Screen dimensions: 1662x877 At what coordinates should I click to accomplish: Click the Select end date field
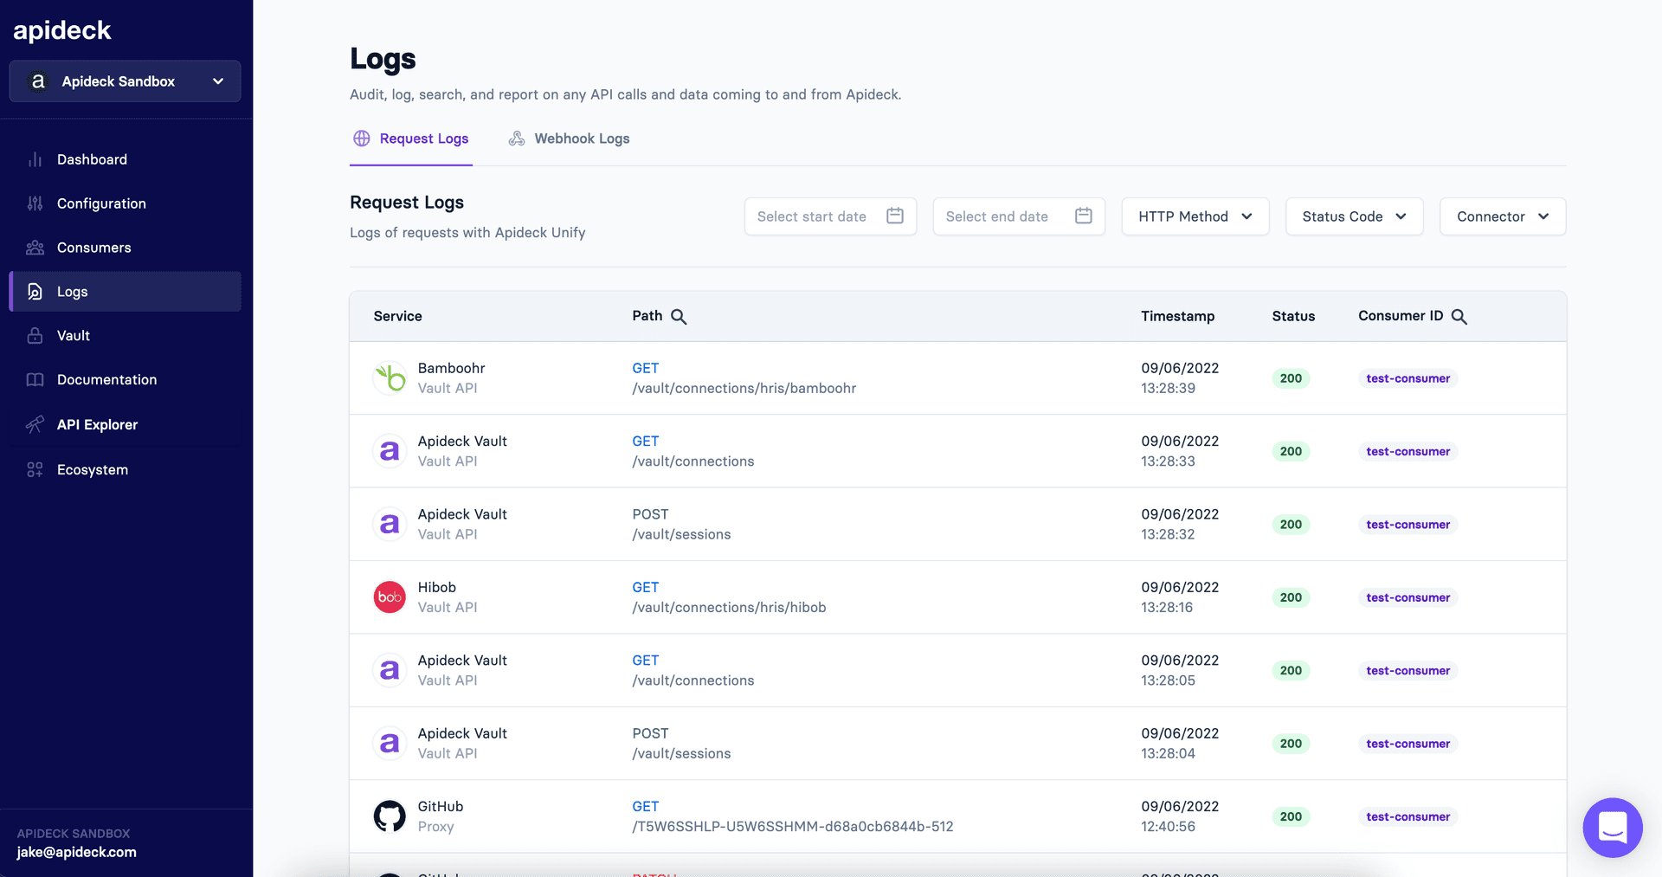coord(1019,216)
